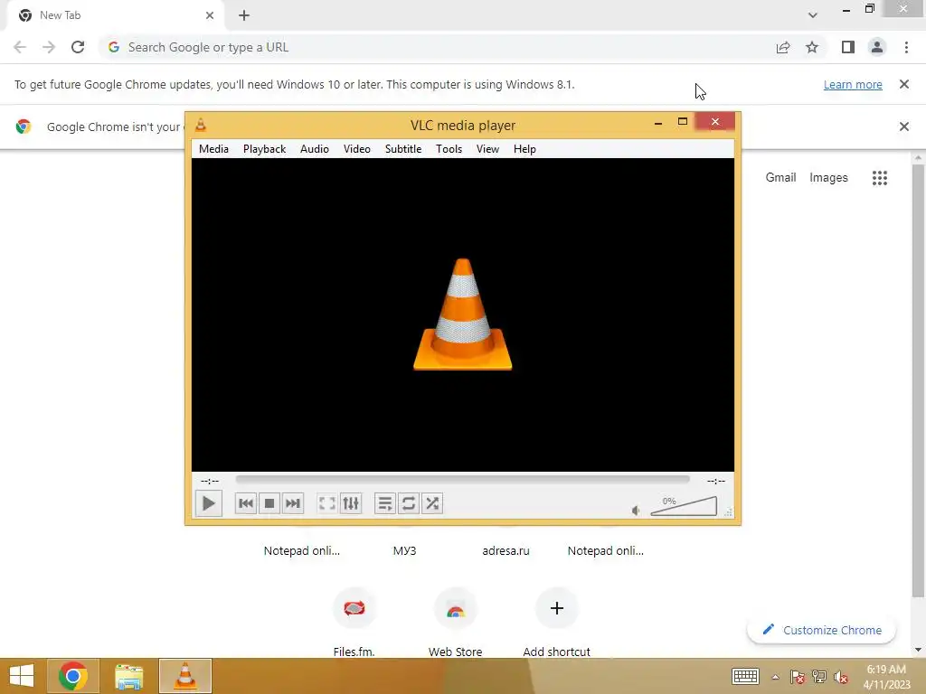Screen dimensions: 926x694
Task: Go back in Chrome
Action: (x=20, y=47)
